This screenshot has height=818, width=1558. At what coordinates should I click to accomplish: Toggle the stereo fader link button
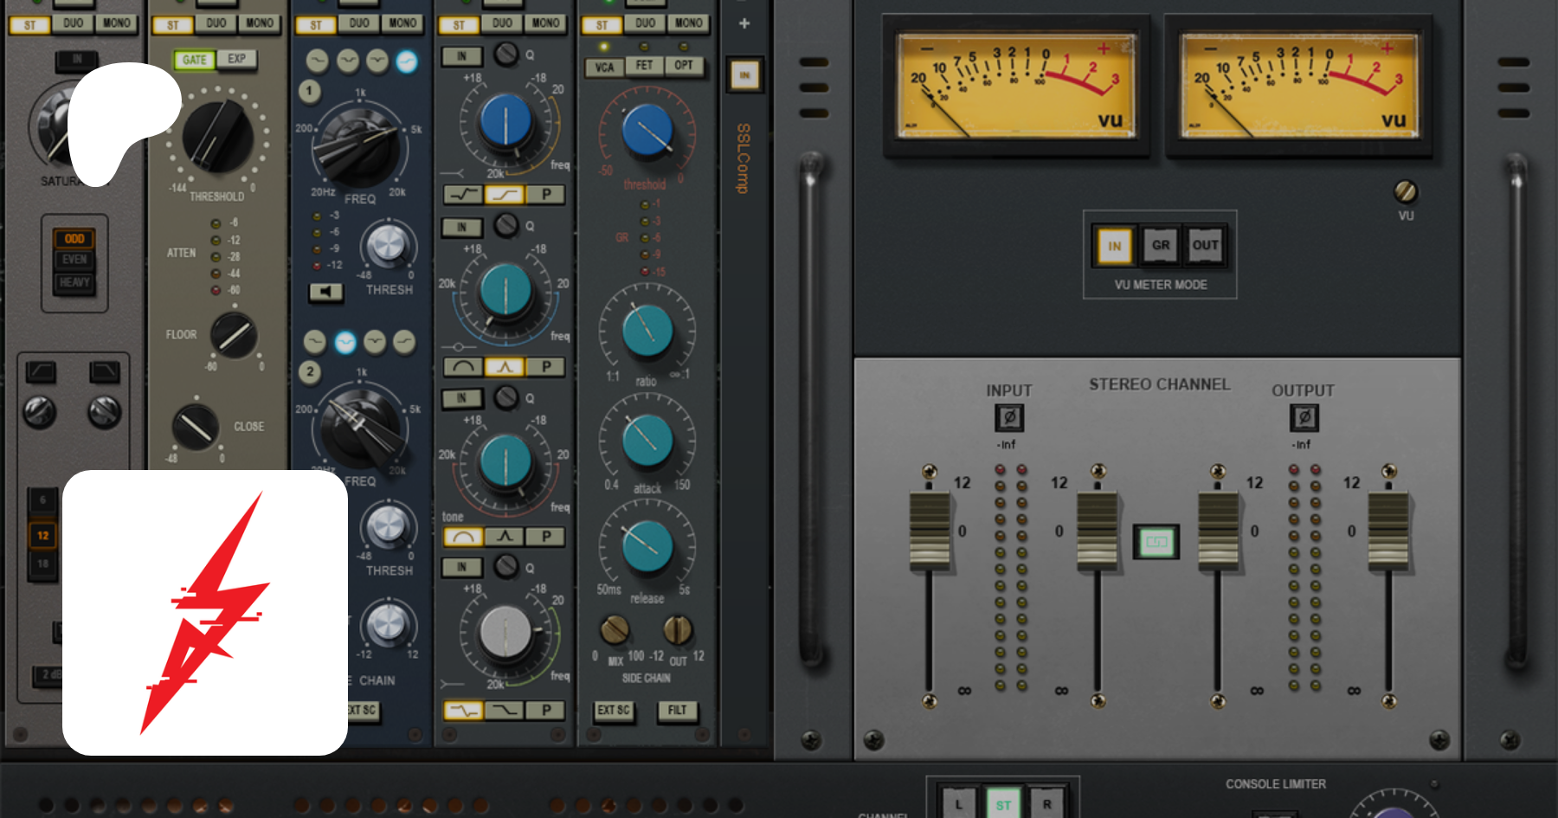(x=1156, y=543)
